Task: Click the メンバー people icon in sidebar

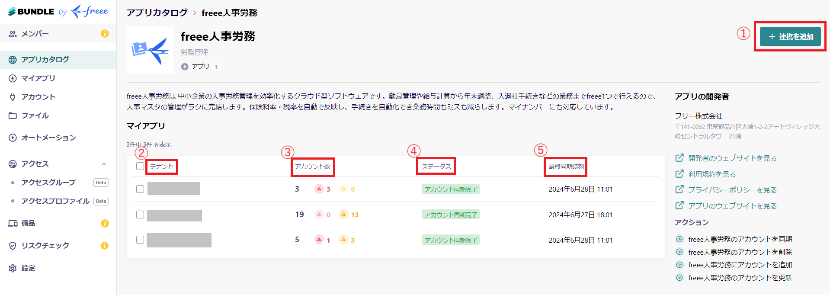Action: coord(13,34)
